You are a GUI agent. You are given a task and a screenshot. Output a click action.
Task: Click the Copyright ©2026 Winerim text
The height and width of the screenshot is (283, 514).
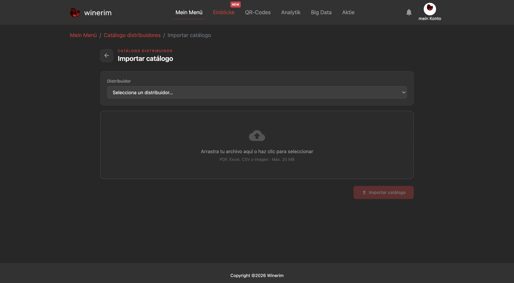tap(257, 275)
